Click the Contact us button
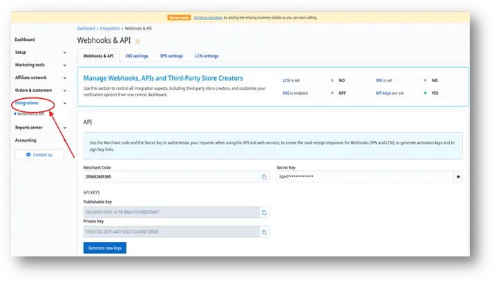Screen dimensions: 496x282 (x=39, y=155)
